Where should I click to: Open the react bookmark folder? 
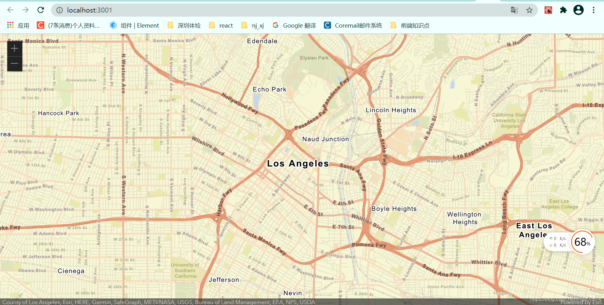click(x=221, y=25)
